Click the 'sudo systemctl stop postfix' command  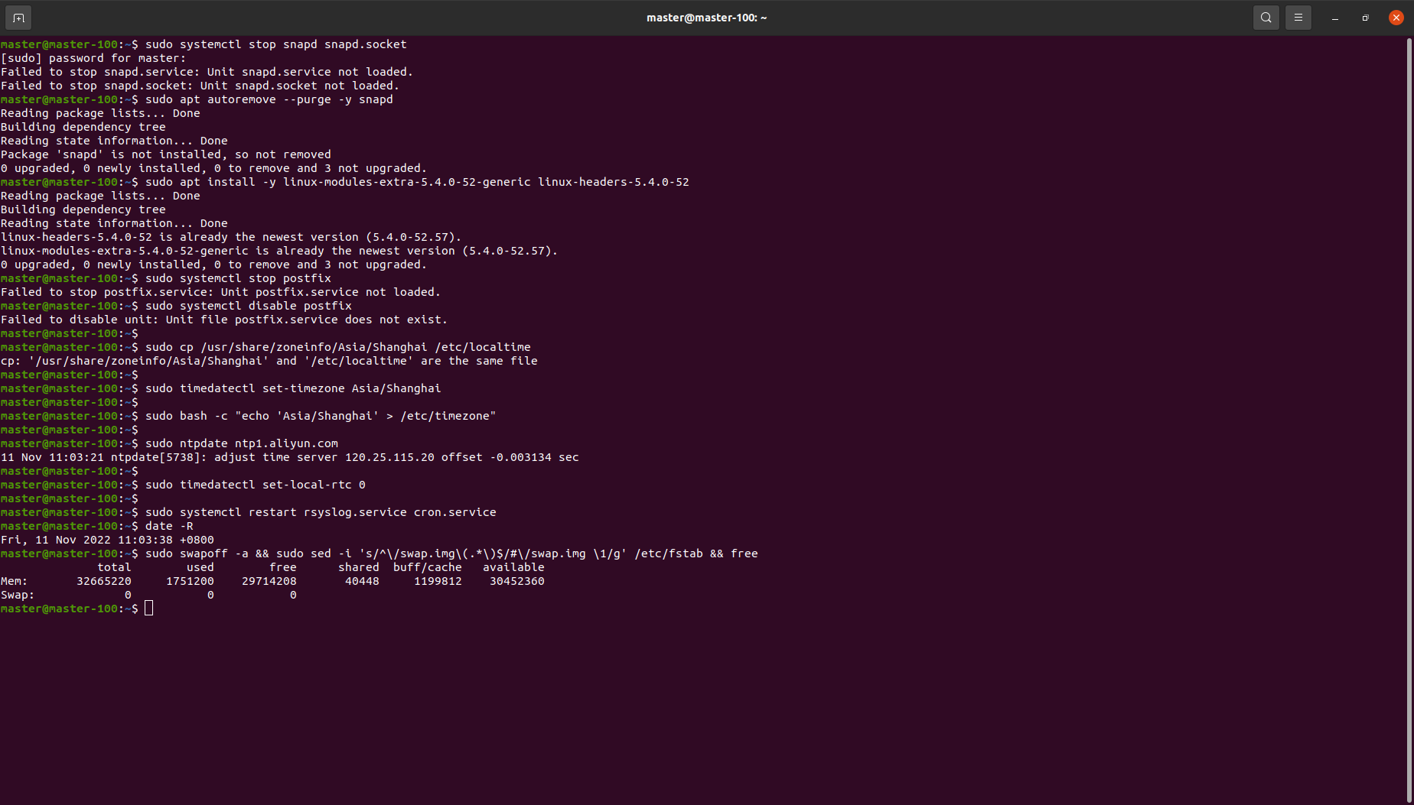[238, 278]
